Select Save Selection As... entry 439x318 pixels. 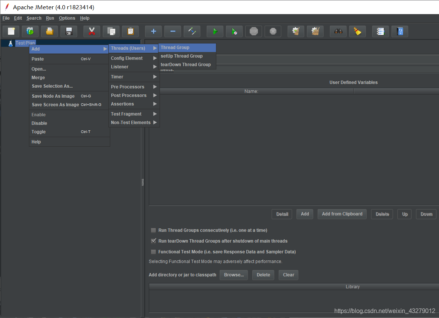pos(69,86)
